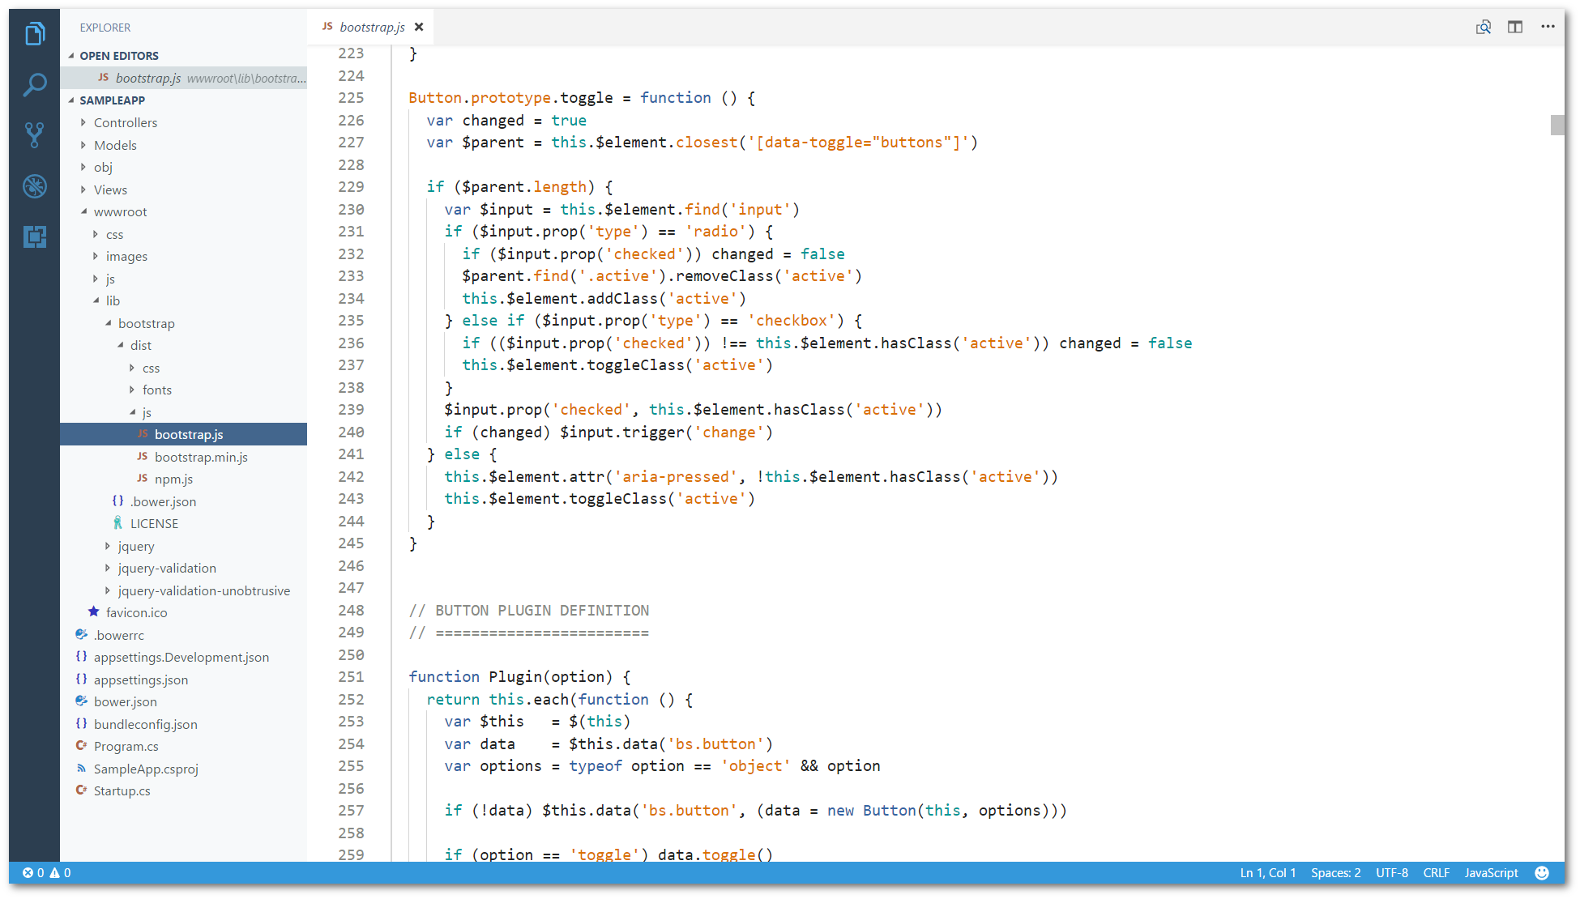Open the Debug view icon
This screenshot has width=1580, height=899.
coord(34,186)
